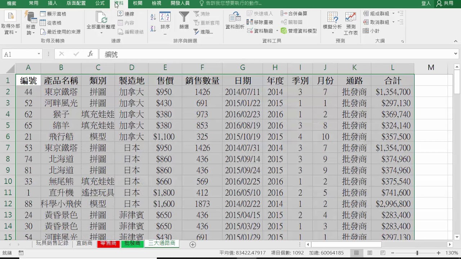The width and height of the screenshot is (461, 259).
Task: Click 快速填入 flash fill
Action: (x=260, y=13)
